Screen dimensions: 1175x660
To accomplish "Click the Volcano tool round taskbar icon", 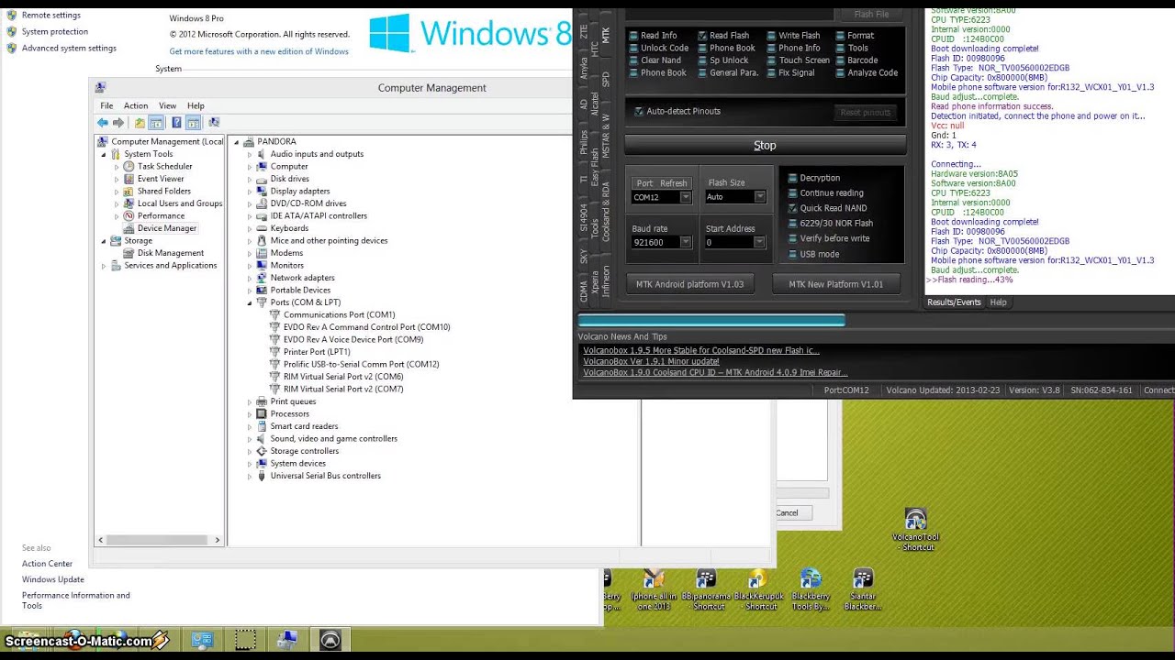I will coord(330,640).
